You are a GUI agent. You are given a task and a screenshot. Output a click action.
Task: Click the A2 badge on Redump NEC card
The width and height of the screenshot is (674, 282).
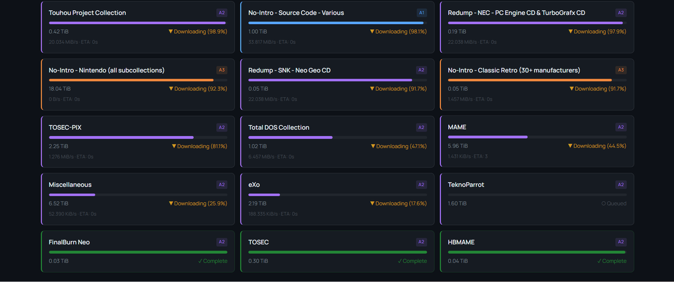coord(621,13)
